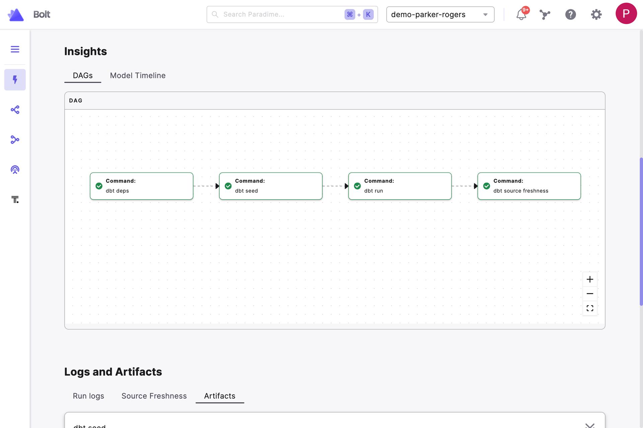
Task: Click the T-shaped sidebar icon
Action: (x=15, y=200)
